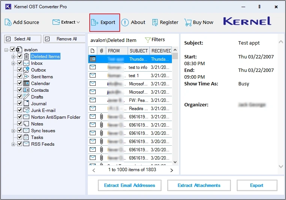The height and width of the screenshot is (200, 286).
Task: Toggle the Select All checkbox
Action: (9, 39)
